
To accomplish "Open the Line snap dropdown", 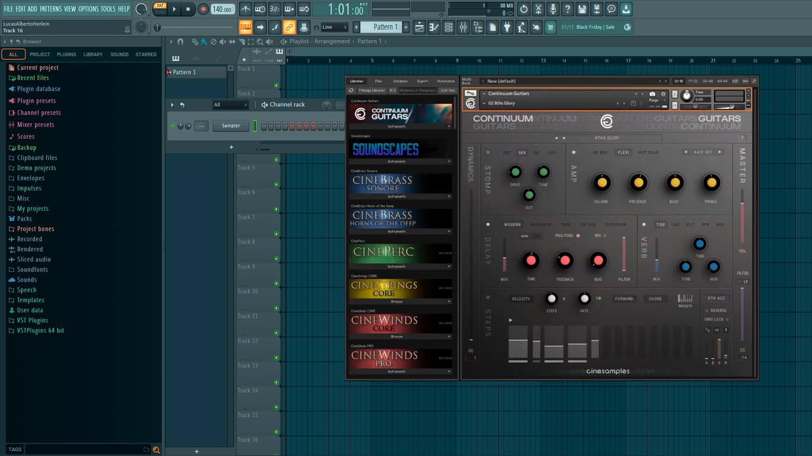I will pos(335,27).
